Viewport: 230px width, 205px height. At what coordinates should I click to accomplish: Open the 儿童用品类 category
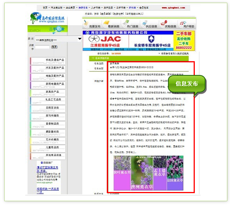point(48,148)
